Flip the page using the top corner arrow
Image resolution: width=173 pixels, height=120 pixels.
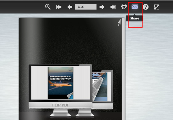click(119, 22)
